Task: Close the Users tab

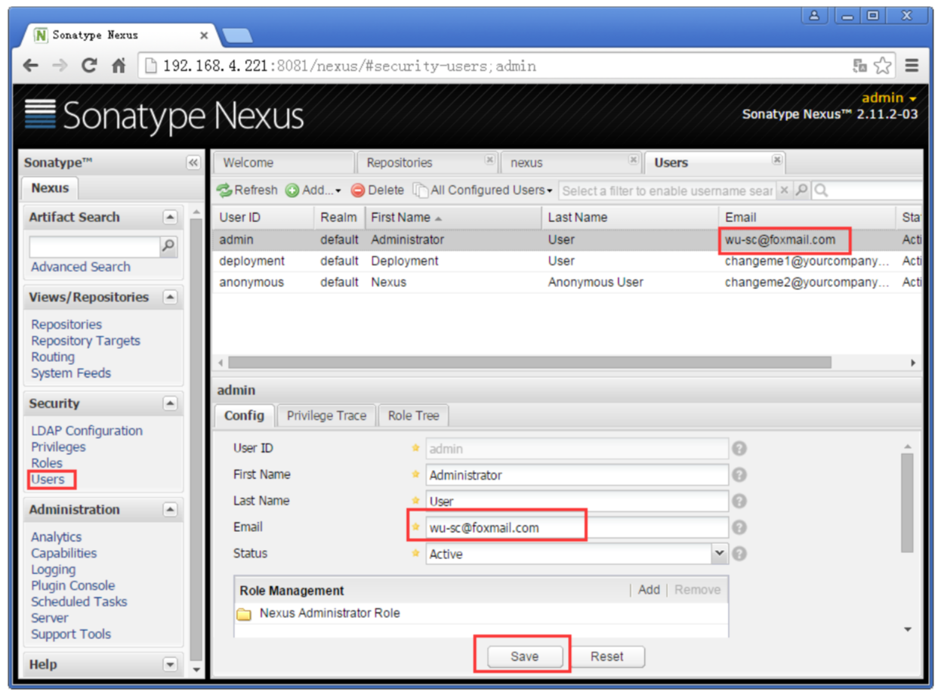Action: pyautogui.click(x=777, y=160)
